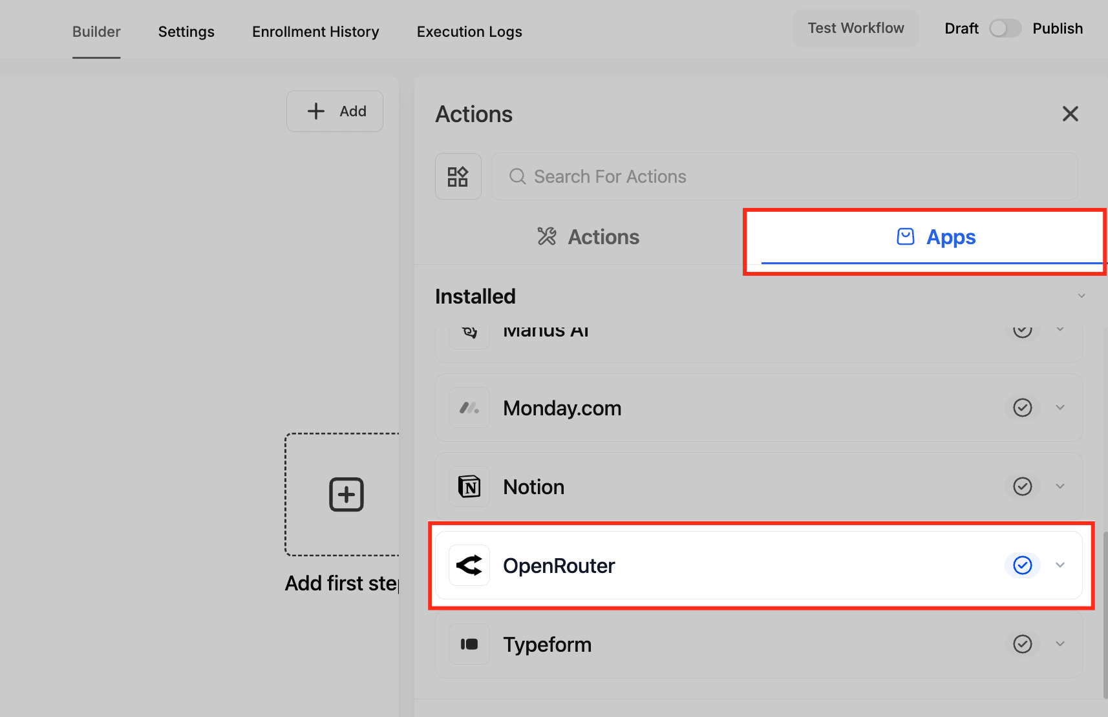Expand the Notion actions chevron
This screenshot has height=717, width=1108.
pos(1060,486)
